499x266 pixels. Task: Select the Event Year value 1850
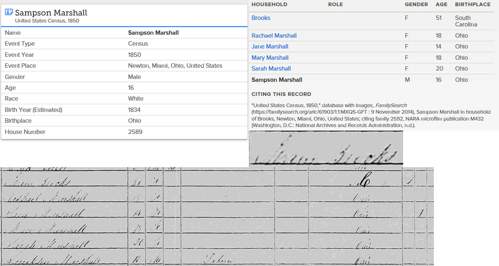[x=134, y=55]
